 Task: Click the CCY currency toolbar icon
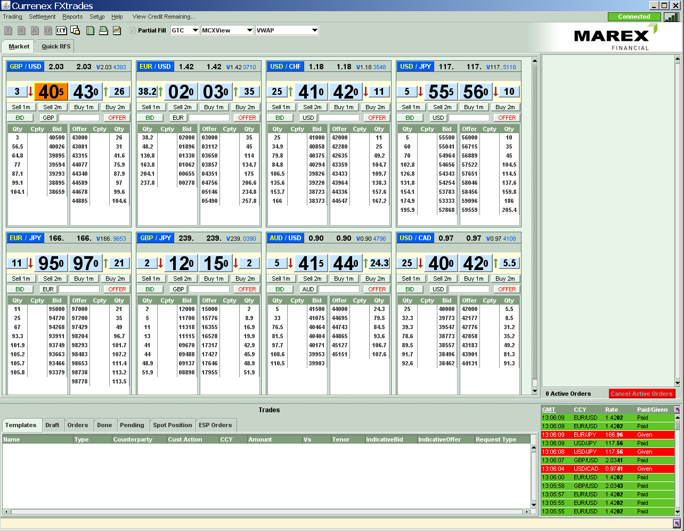pyautogui.click(x=61, y=30)
